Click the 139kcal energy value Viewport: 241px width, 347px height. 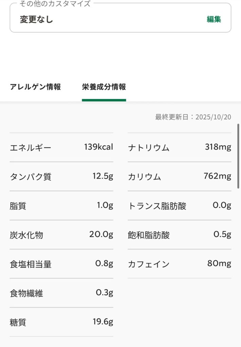coord(98,147)
